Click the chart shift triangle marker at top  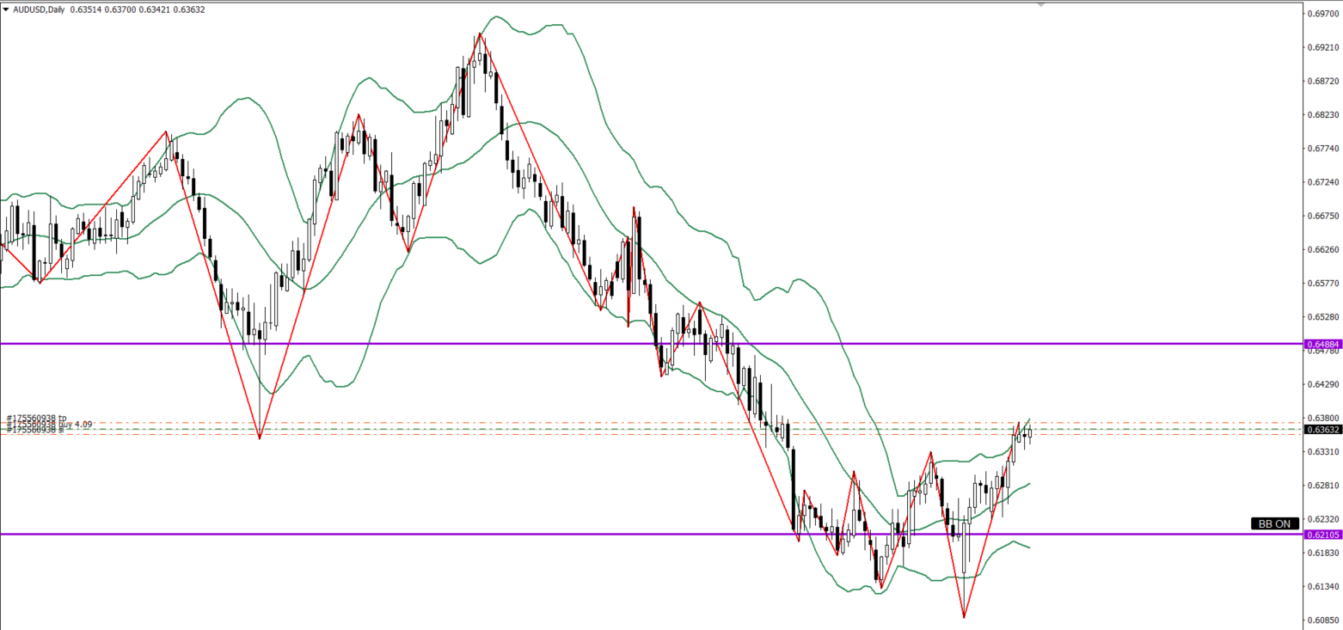click(1041, 5)
